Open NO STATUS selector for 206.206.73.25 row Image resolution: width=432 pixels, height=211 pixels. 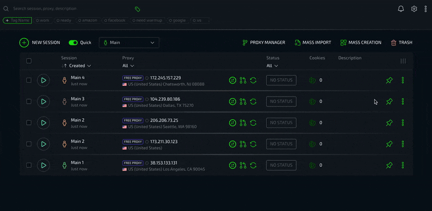281,122
